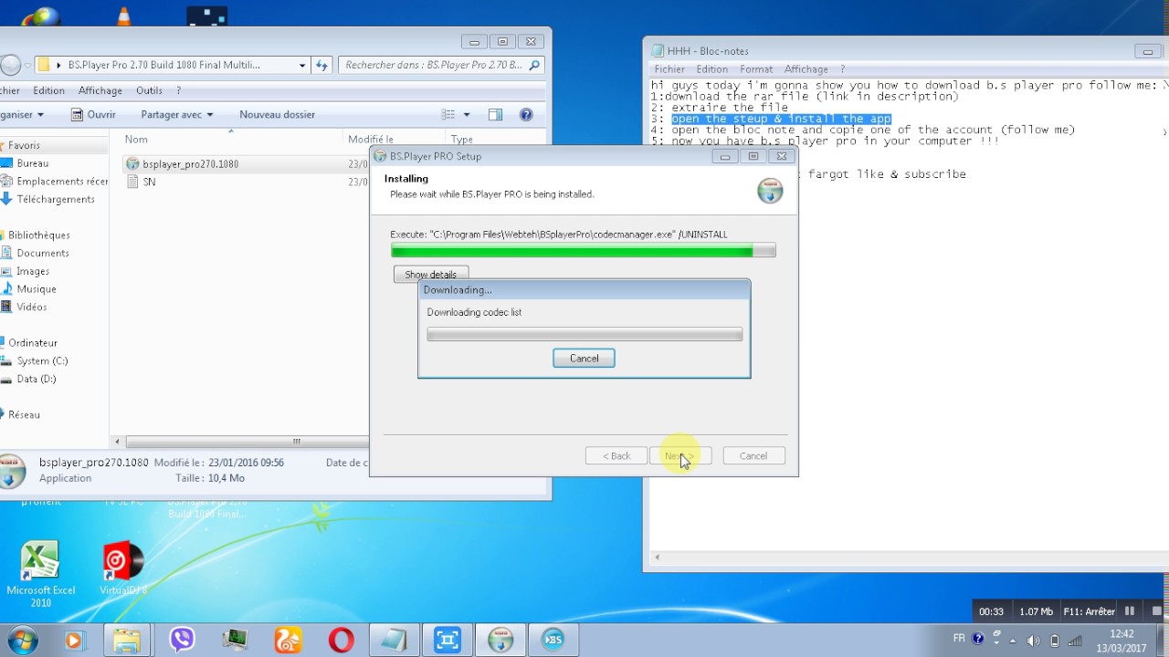This screenshot has height=657, width=1169.
Task: Open Images library
Action: click(x=32, y=271)
